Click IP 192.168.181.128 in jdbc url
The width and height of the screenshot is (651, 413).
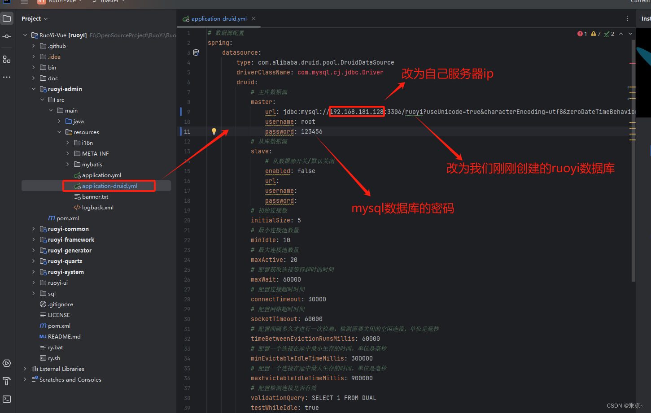click(x=357, y=112)
